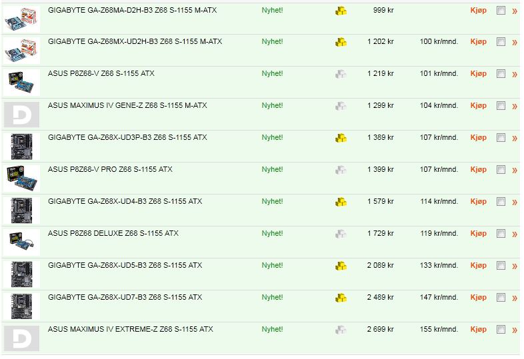Click Kjøp for ASUS P8Z68-V PRO
Image resolution: width=524 pixels, height=359 pixels.
pyautogui.click(x=478, y=170)
